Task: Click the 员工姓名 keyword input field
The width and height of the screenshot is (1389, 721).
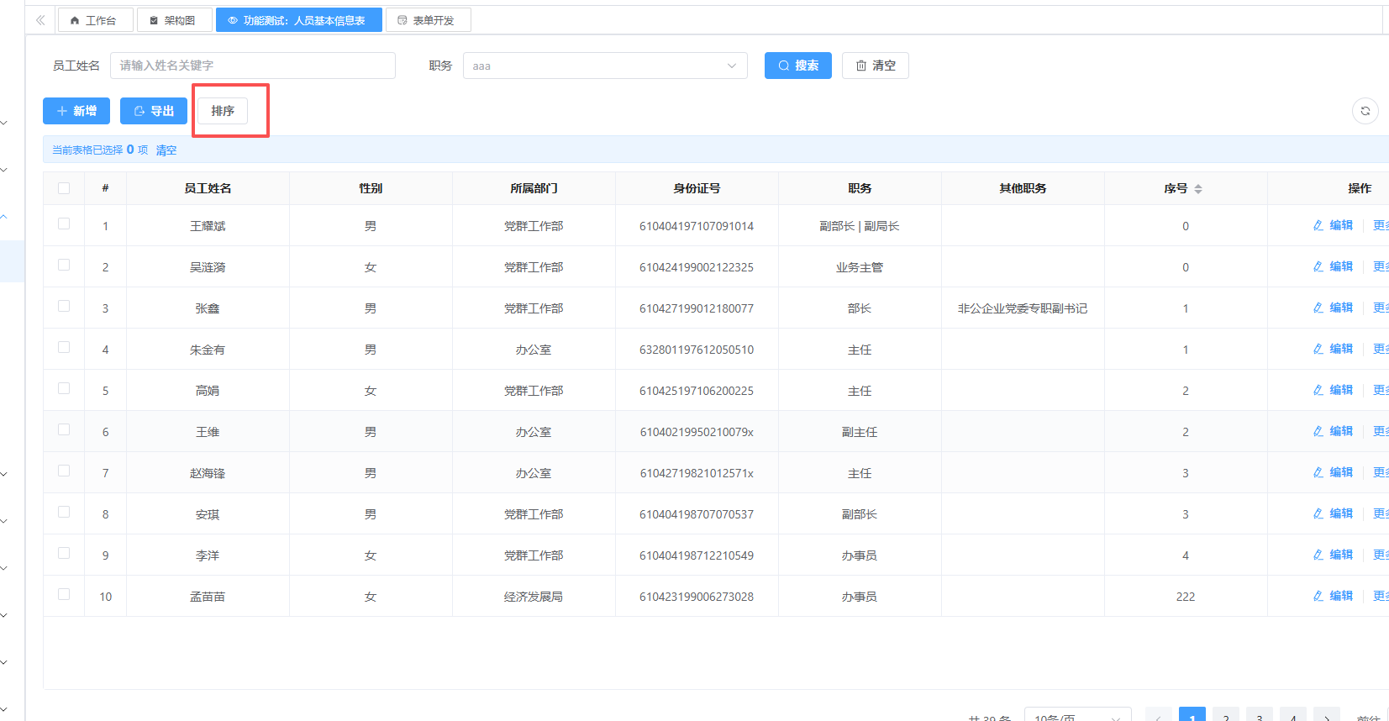Action: pyautogui.click(x=252, y=66)
